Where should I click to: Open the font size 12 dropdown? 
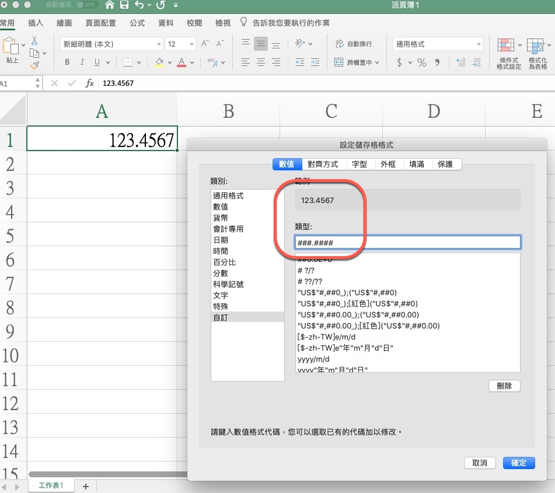(180, 44)
